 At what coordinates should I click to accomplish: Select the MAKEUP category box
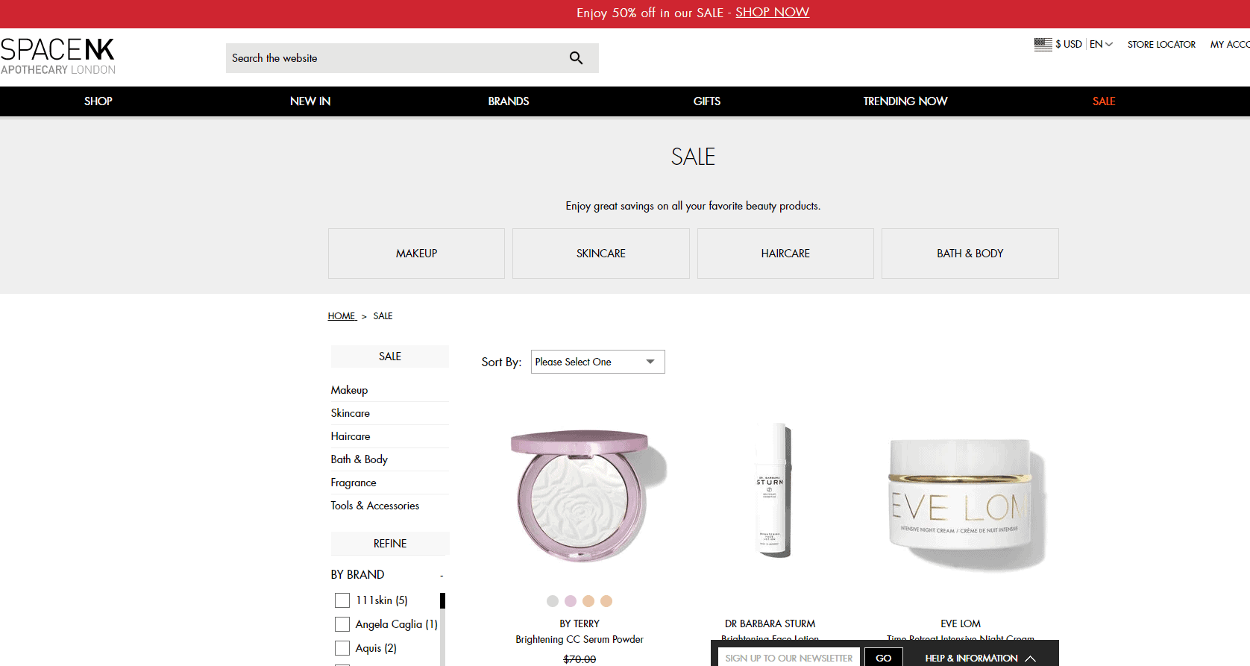pos(416,254)
